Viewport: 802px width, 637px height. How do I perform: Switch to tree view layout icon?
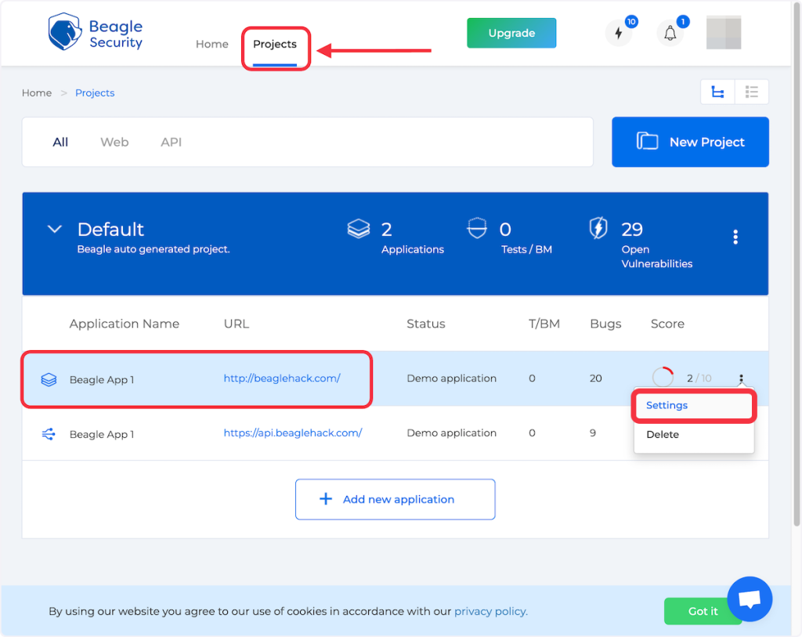pos(717,92)
